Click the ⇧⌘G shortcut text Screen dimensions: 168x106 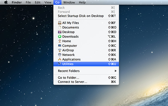coord(112,78)
